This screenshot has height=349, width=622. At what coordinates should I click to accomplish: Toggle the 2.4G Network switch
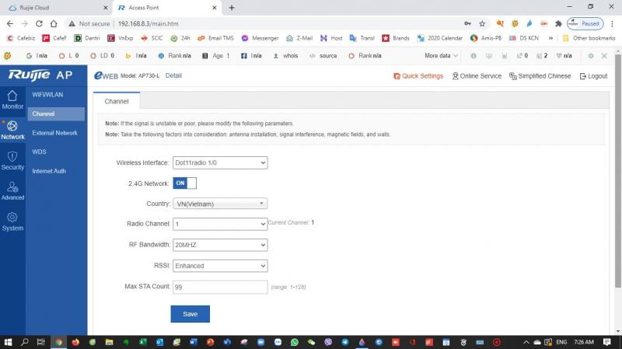click(184, 183)
